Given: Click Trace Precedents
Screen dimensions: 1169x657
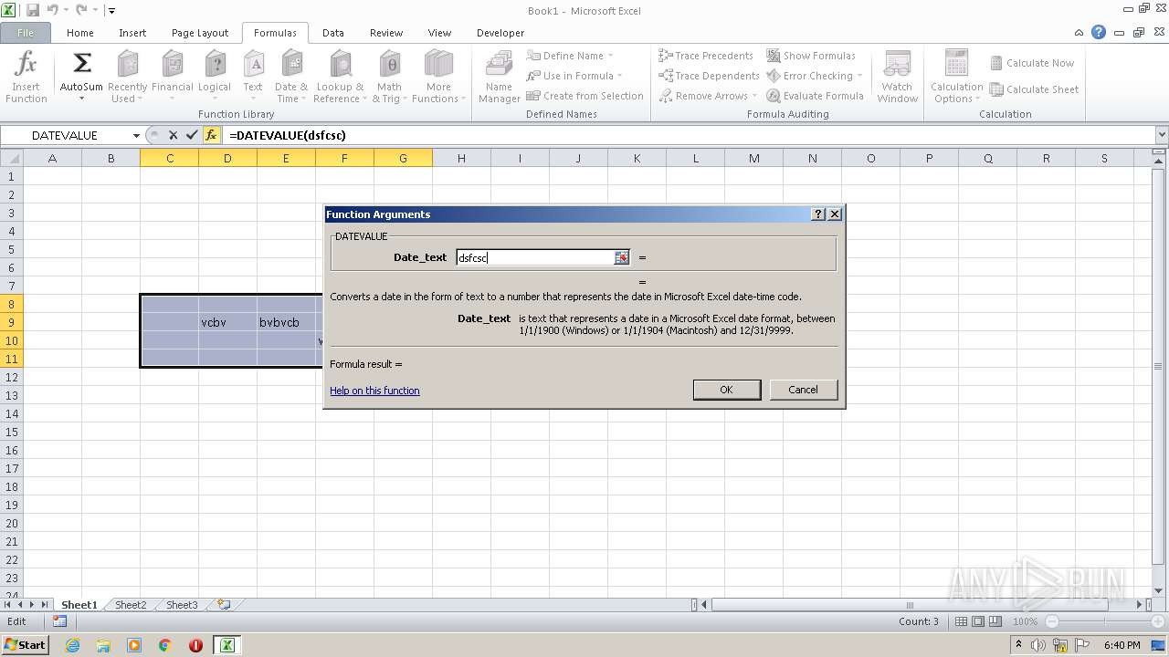Looking at the screenshot, I should (706, 56).
